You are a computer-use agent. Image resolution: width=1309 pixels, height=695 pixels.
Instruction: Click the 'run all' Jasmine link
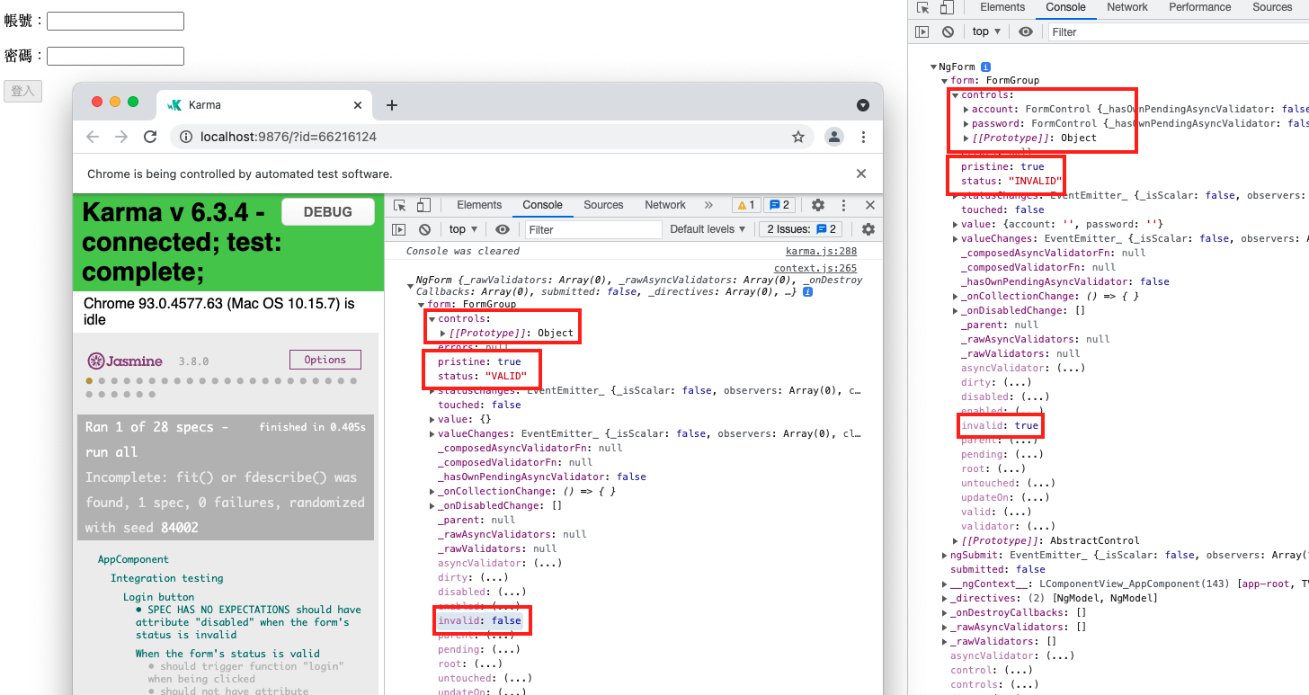[x=111, y=452]
